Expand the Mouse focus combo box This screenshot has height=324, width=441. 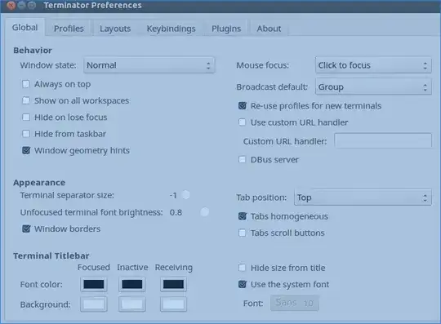coord(373,65)
